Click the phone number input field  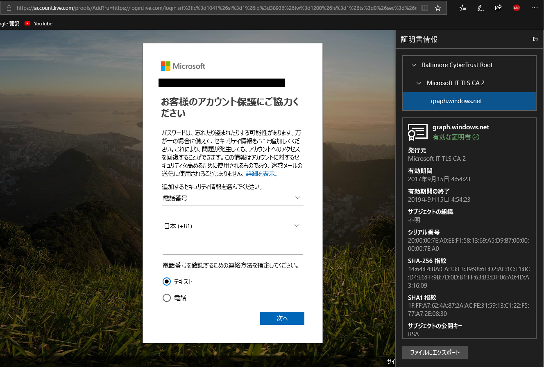point(233,248)
